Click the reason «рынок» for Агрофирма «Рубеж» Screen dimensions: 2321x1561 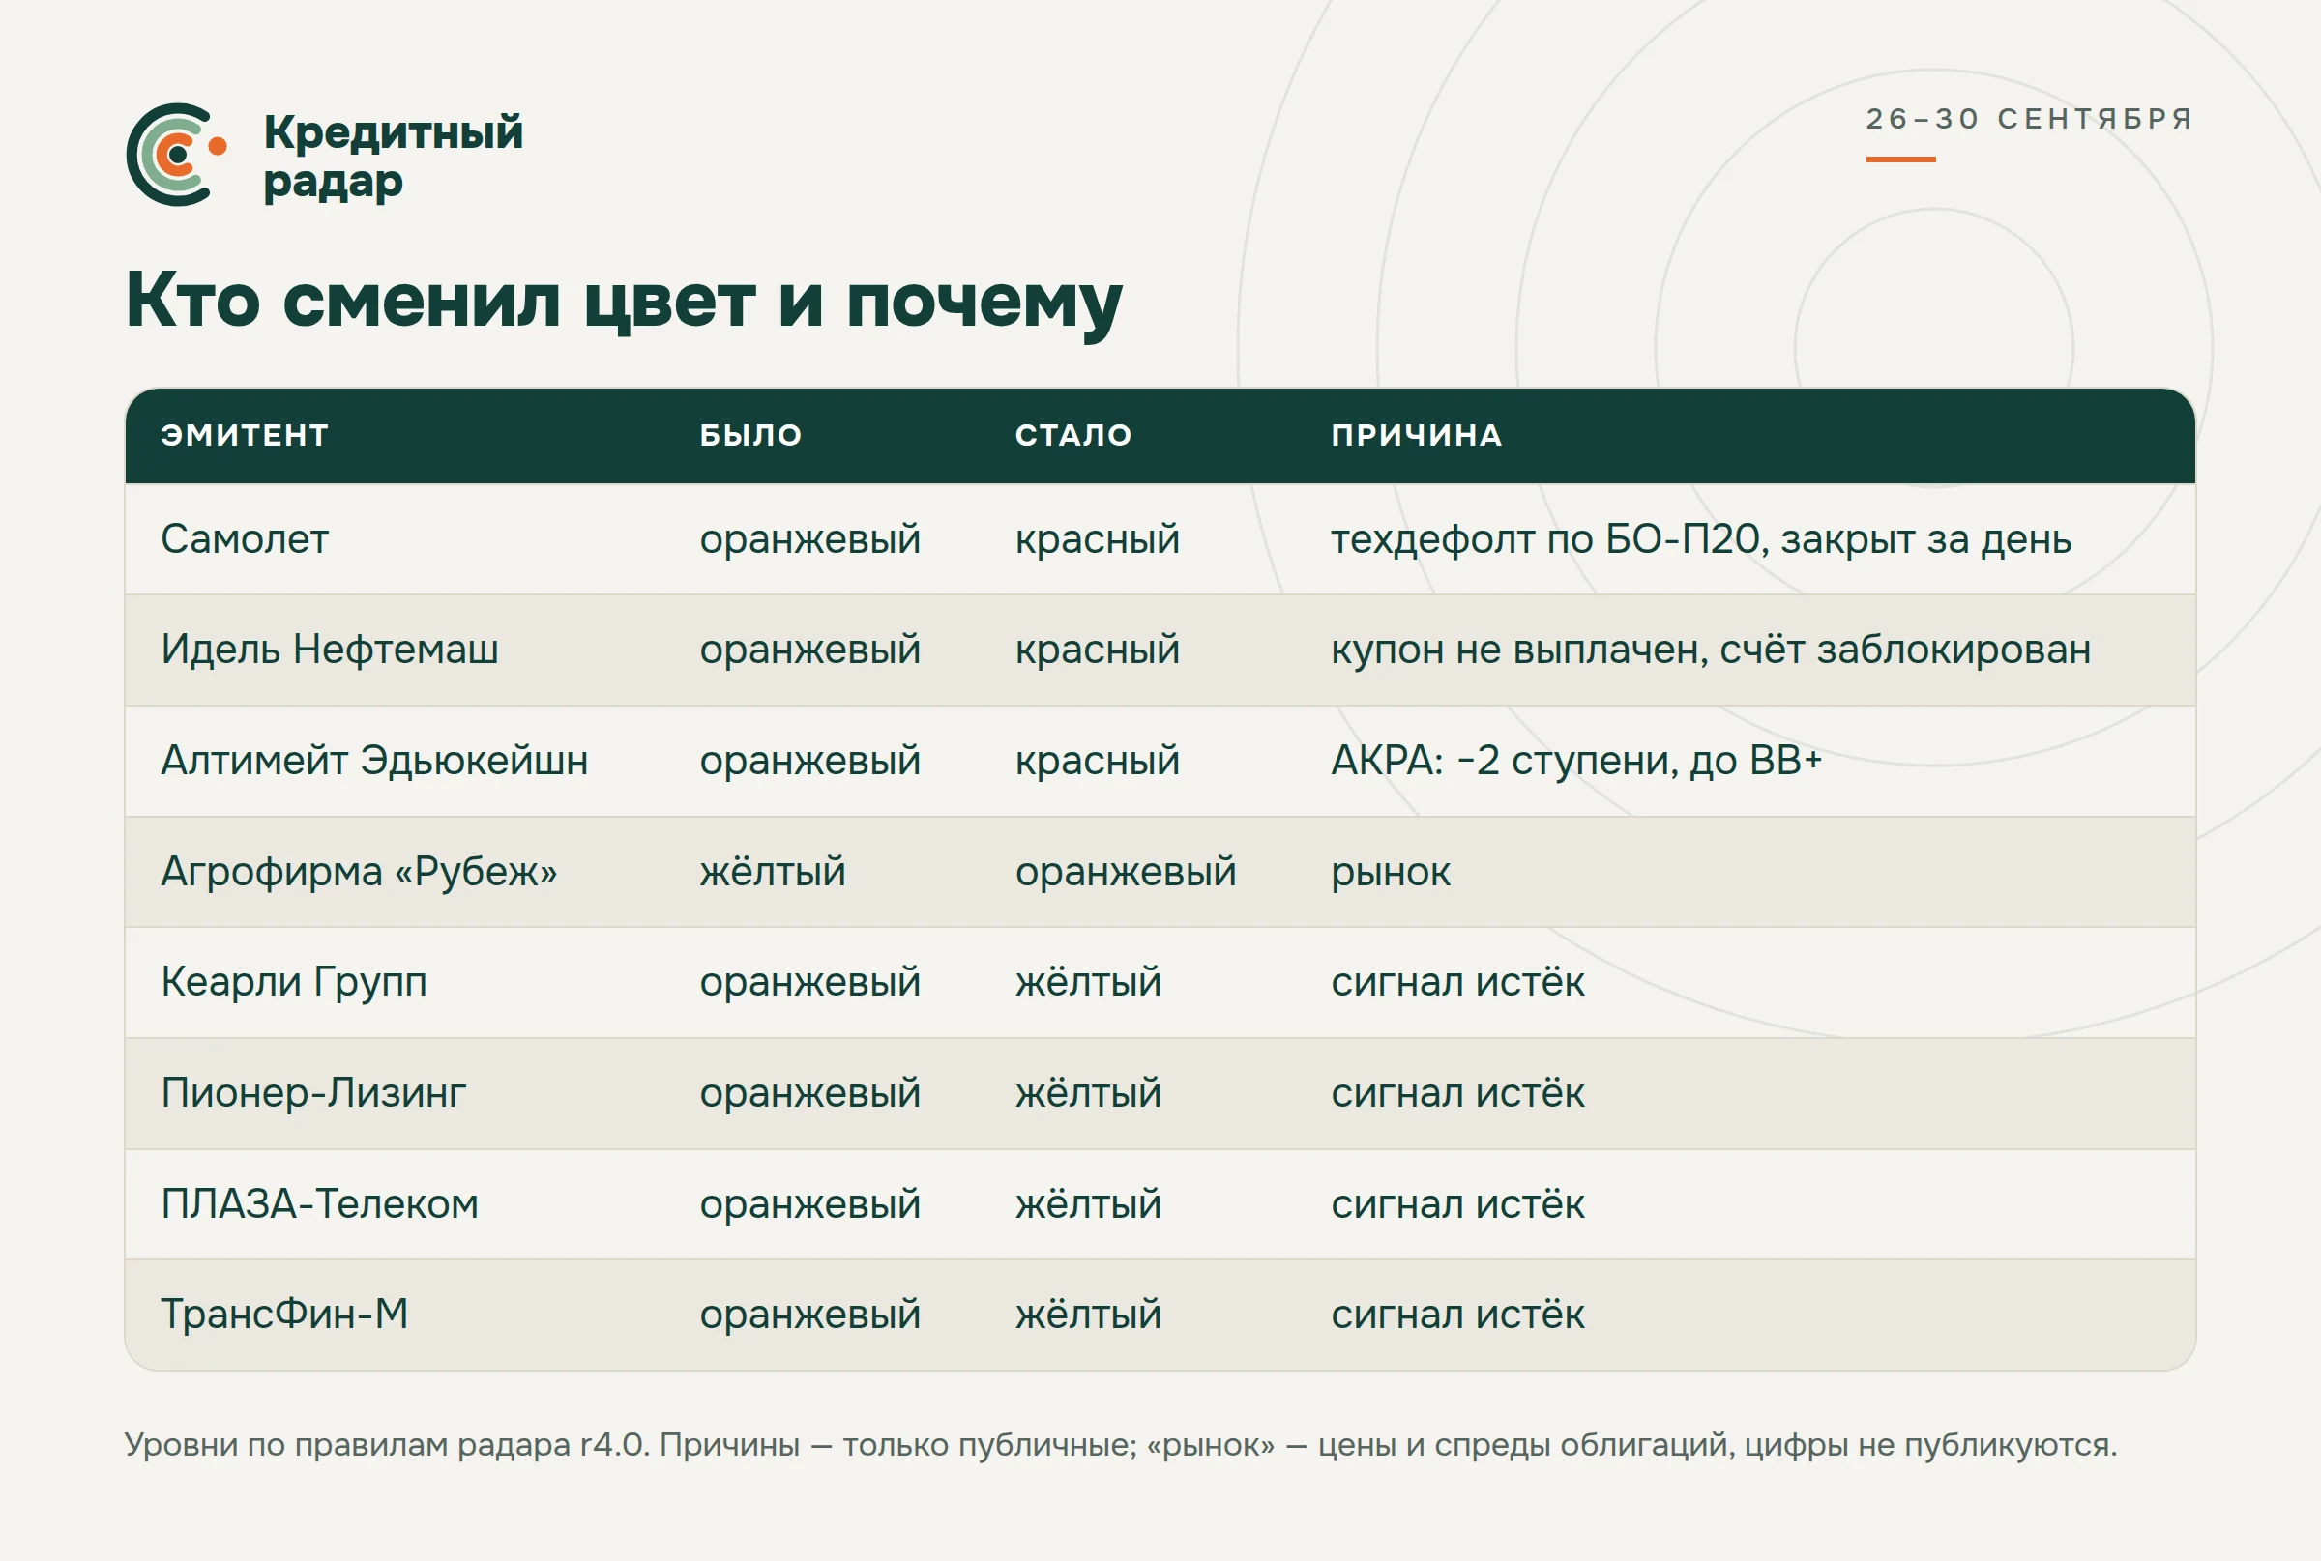[x=1391, y=872]
